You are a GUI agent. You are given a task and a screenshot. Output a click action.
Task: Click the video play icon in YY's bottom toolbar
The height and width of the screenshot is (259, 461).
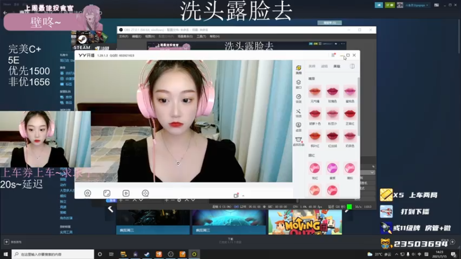[126, 193]
